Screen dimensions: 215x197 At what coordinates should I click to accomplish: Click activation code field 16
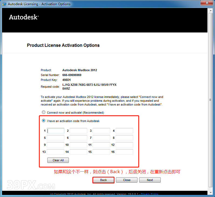tap(124, 152)
